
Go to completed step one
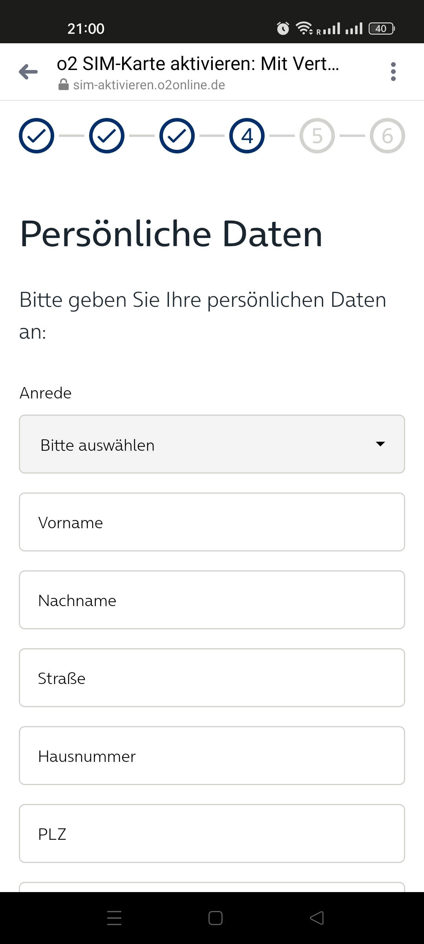[37, 136]
